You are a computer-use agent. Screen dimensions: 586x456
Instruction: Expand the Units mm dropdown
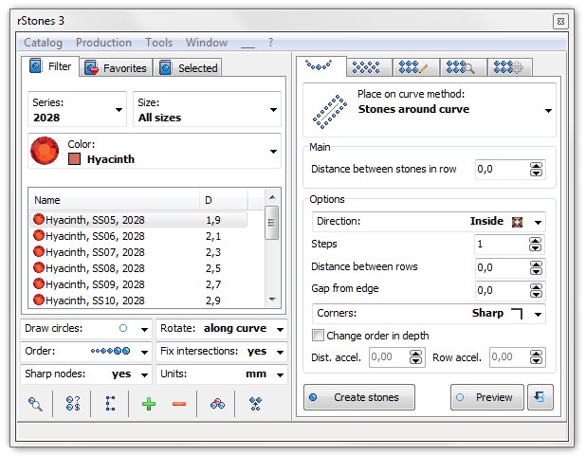pos(280,374)
